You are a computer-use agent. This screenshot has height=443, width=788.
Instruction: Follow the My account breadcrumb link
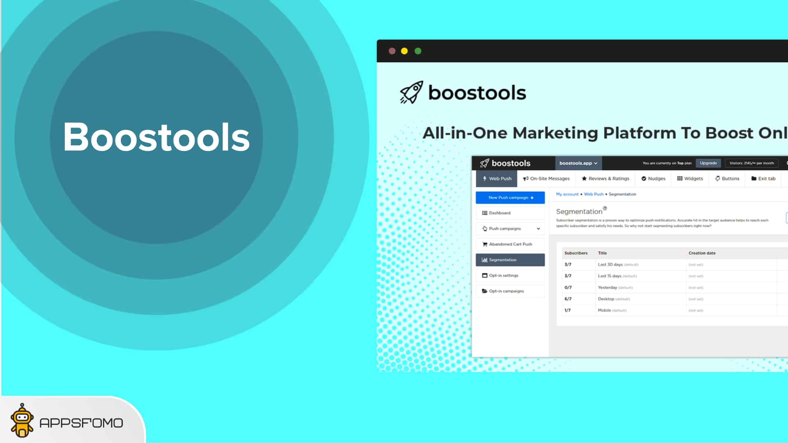[x=567, y=194]
